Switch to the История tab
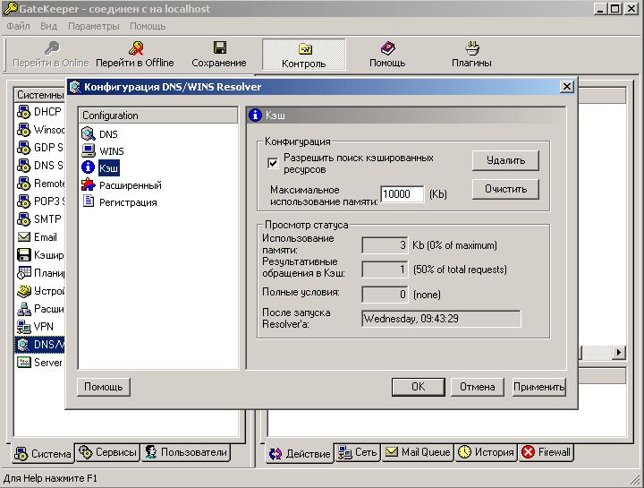This screenshot has width=644, height=488. coord(486,452)
